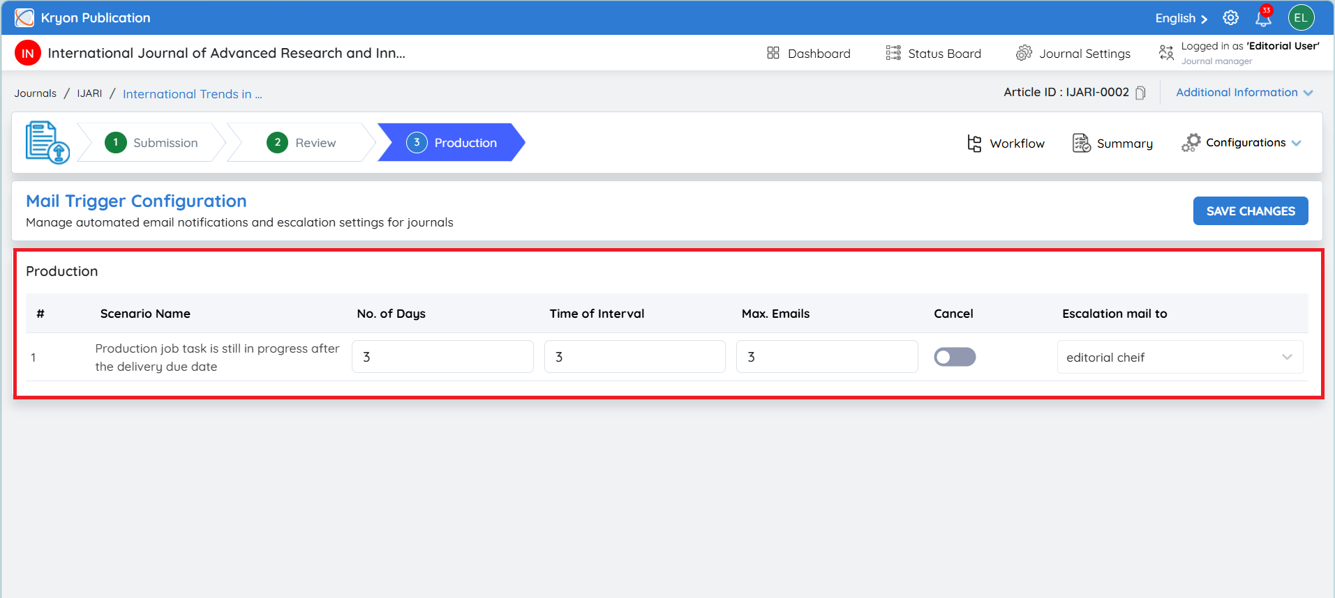Click the Escalation mail to column header
This screenshot has width=1335, height=598.
click(1114, 314)
